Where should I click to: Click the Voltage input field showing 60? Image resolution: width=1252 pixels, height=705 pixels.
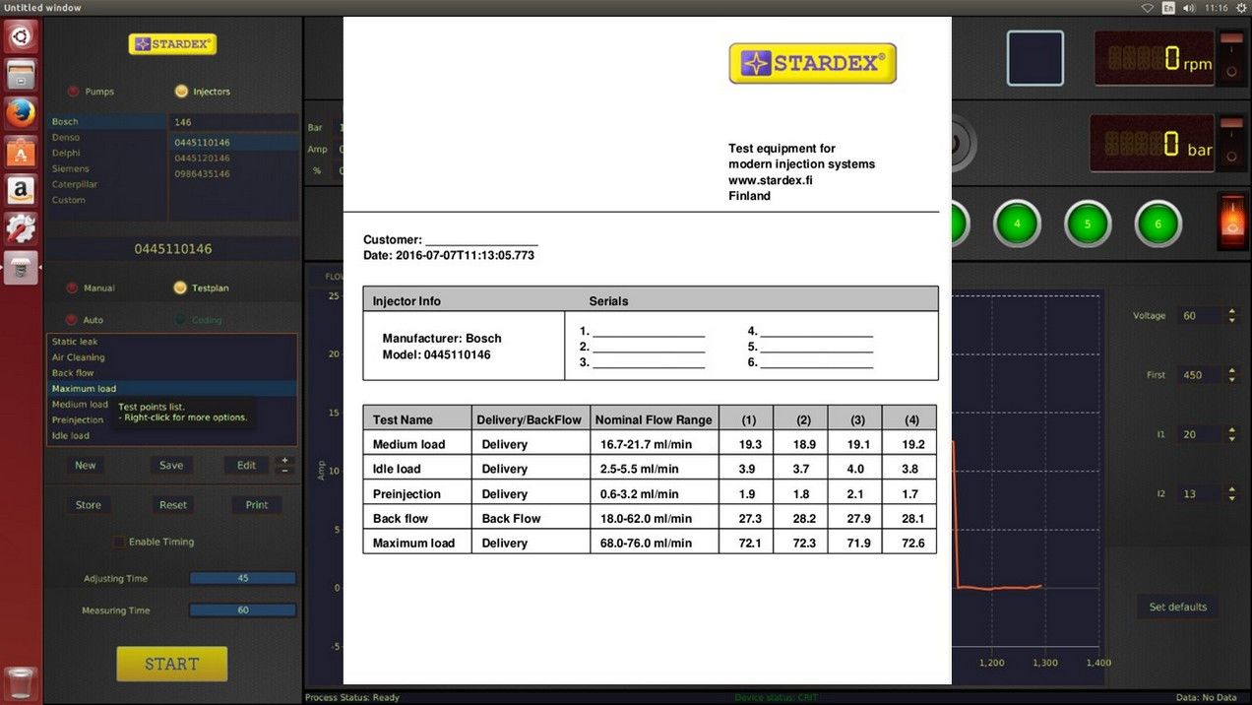(x=1201, y=316)
